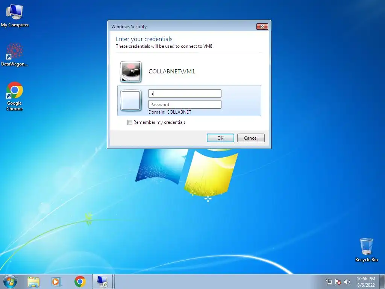Screen dimensions: 385x289
Task: Click the COLLABNET\VM1 account name
Action: pyautogui.click(x=171, y=71)
